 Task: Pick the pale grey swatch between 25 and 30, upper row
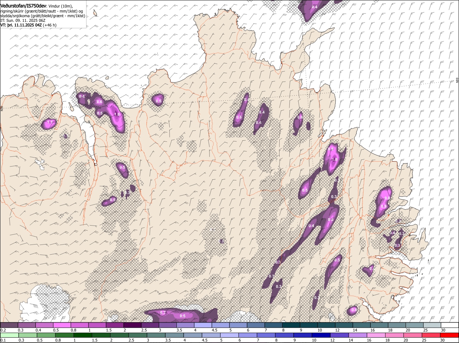click(432, 325)
